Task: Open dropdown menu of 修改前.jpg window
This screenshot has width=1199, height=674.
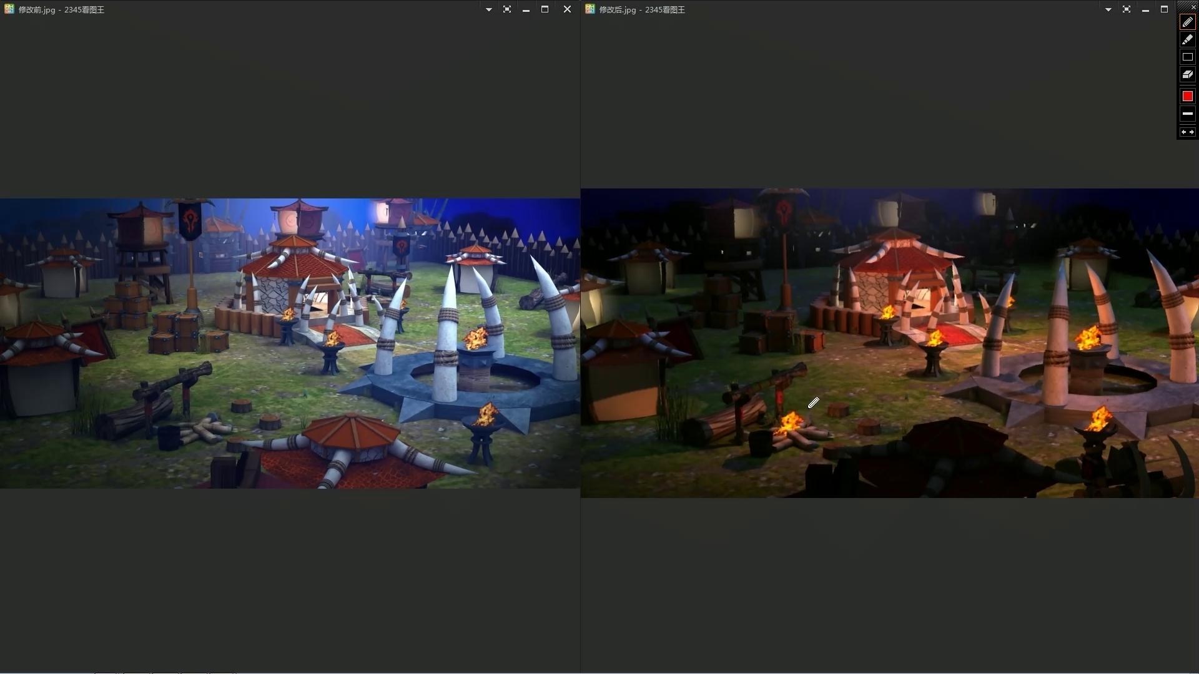Action: [488, 9]
